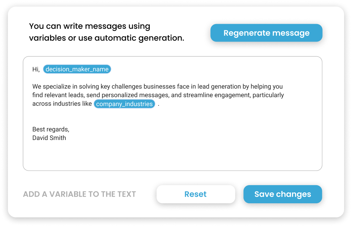Screen dimensions: 352x227
Task: Click the Regenerate message button
Action: tap(266, 33)
